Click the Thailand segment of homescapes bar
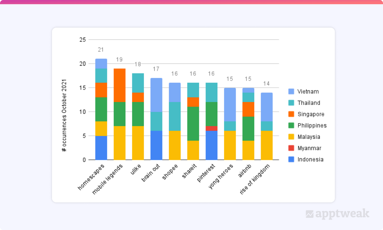The image size is (383, 230). tap(101, 76)
